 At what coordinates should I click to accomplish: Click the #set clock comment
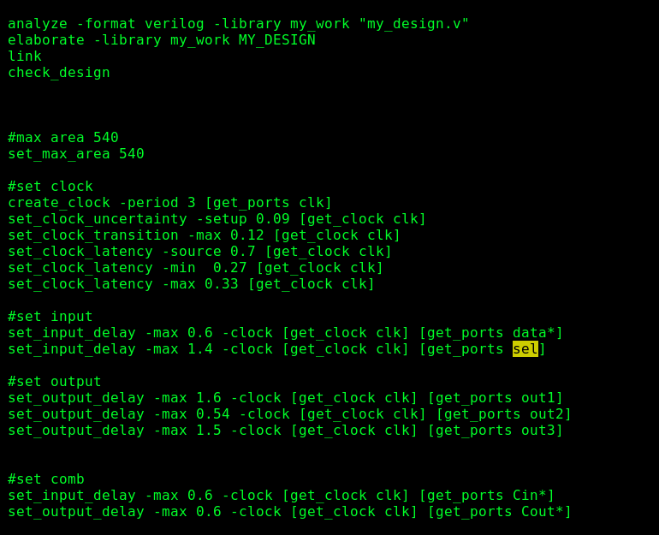[x=50, y=187]
